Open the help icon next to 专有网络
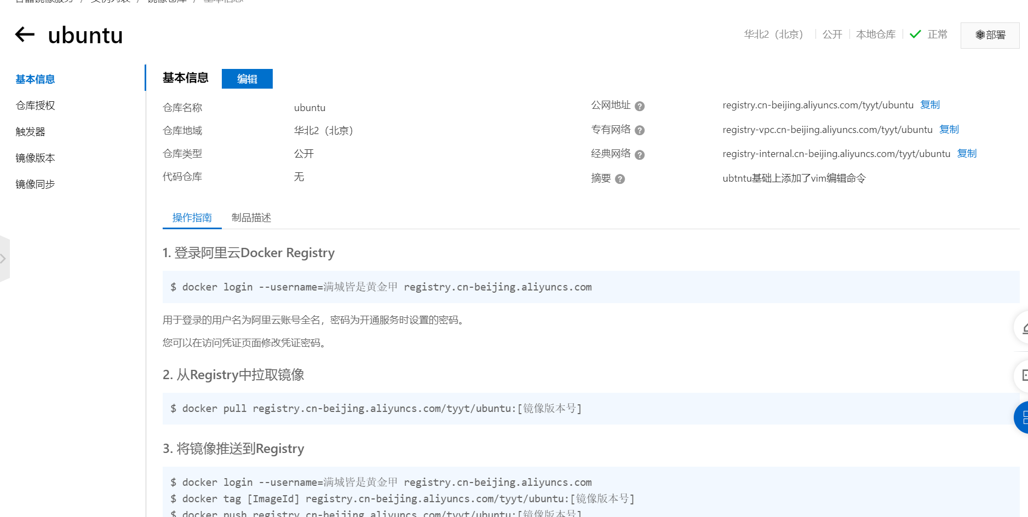 pyautogui.click(x=640, y=130)
